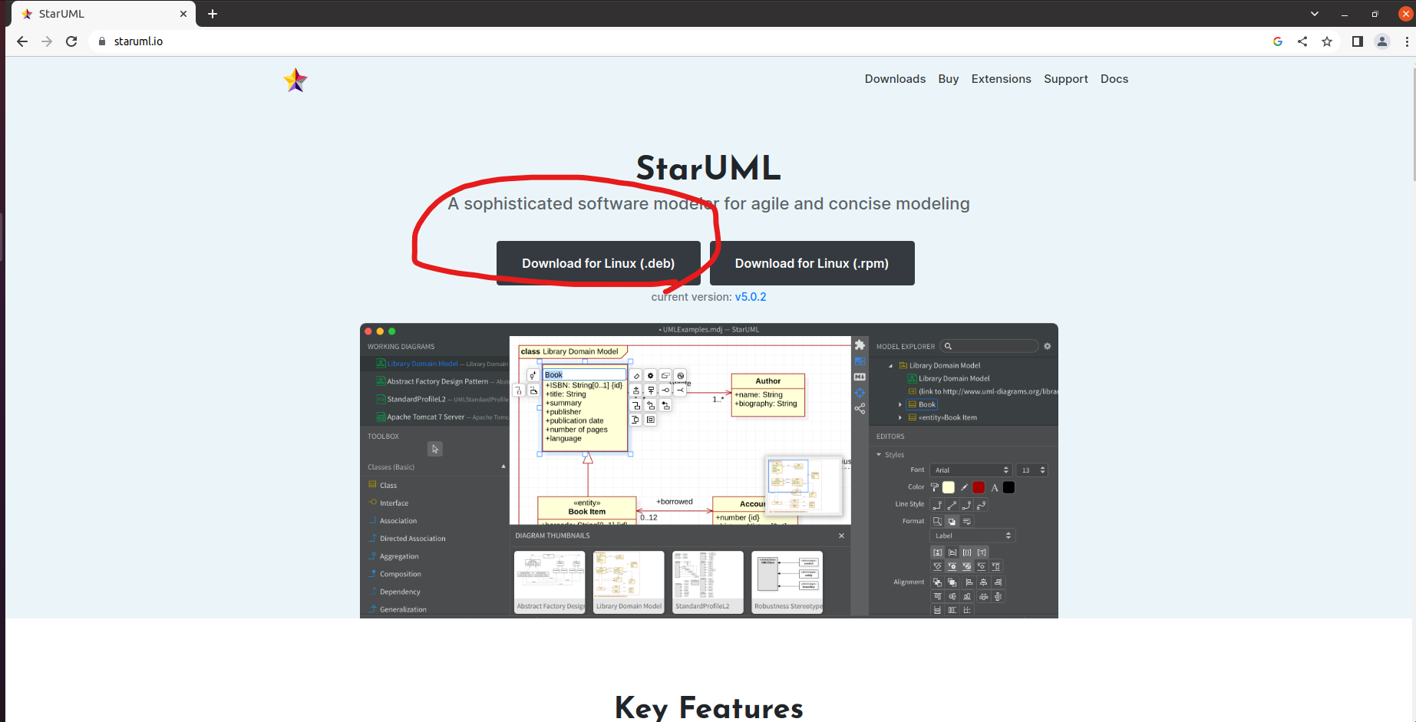Image resolution: width=1416 pixels, height=722 pixels.
Task: Open the Arial font dropdown
Action: coord(971,470)
